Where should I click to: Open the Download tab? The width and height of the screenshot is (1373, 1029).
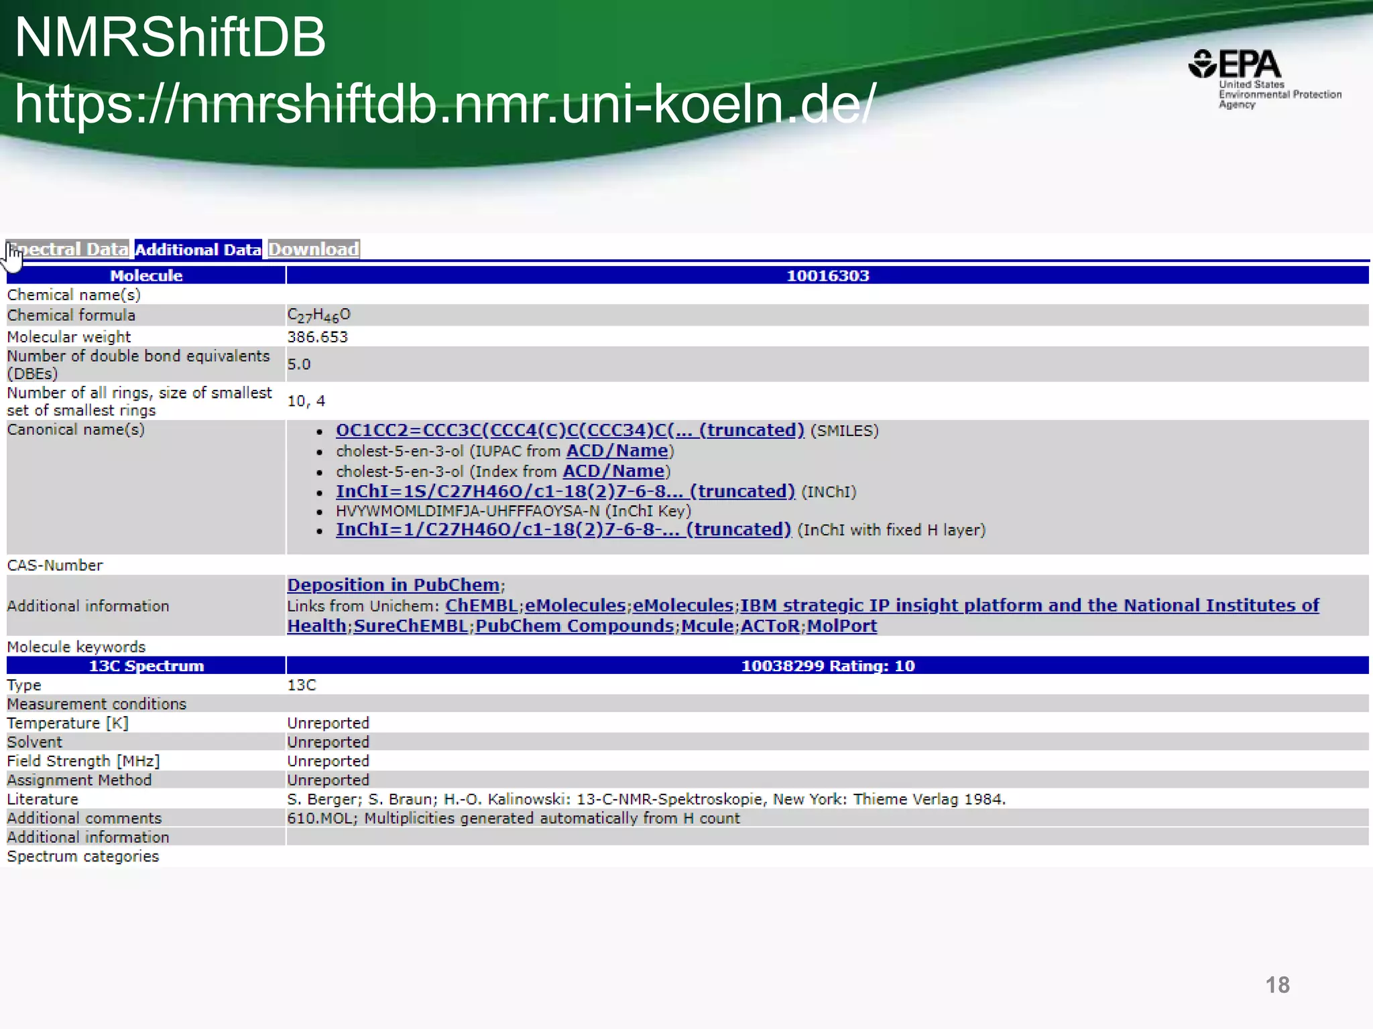tap(314, 249)
